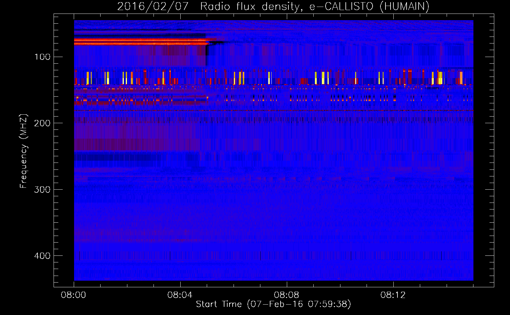510x315 pixels.
Task: Click the '100' frequency tick label
Action: coord(42,57)
